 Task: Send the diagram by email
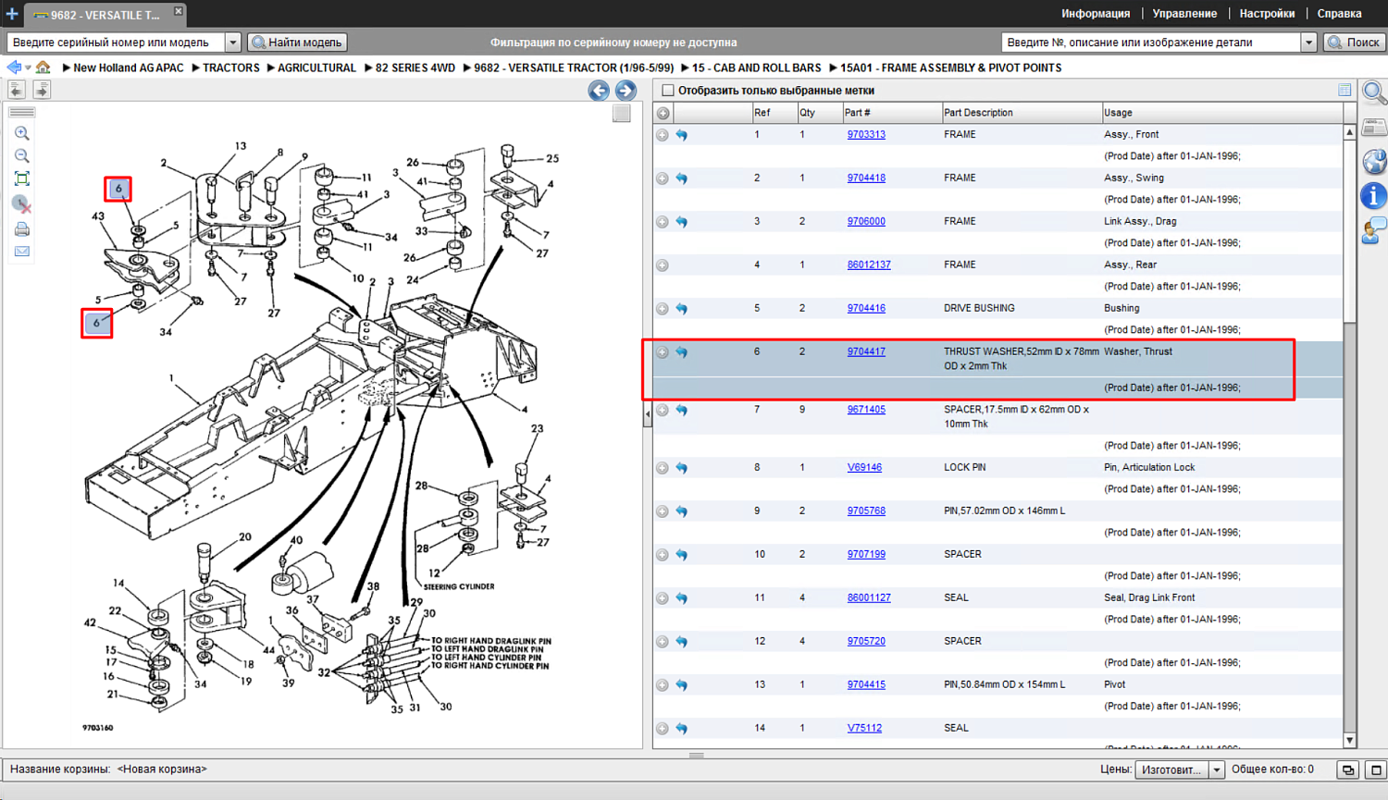click(22, 252)
